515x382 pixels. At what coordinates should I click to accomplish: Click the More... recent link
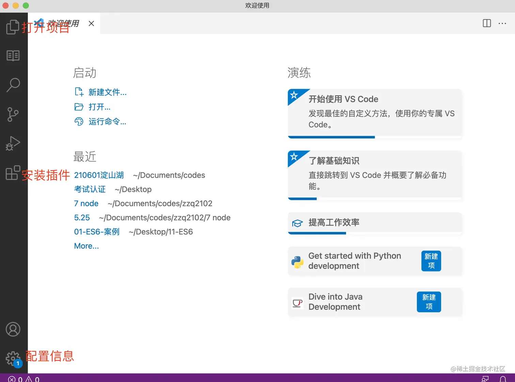[87, 246]
